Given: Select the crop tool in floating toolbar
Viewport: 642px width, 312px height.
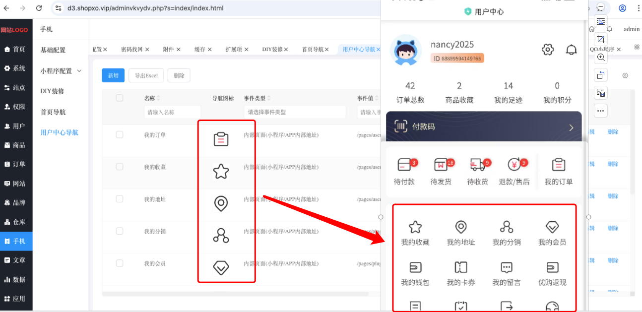Looking at the screenshot, I should (601, 39).
